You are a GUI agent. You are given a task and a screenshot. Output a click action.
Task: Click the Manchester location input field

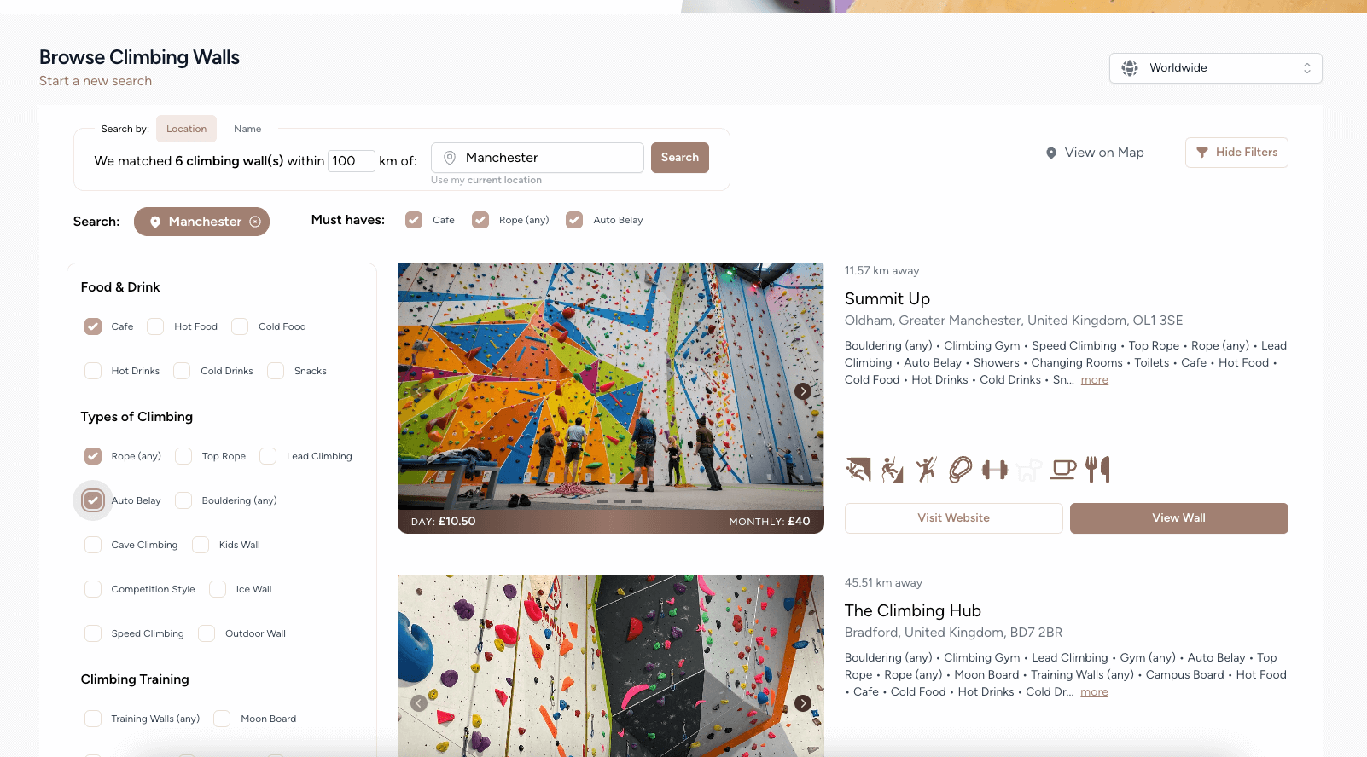[x=538, y=158]
